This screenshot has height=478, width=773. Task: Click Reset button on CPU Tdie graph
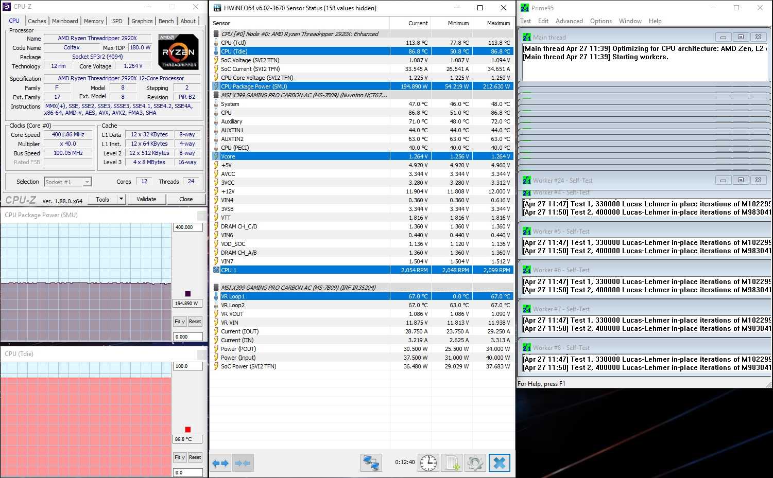(195, 457)
